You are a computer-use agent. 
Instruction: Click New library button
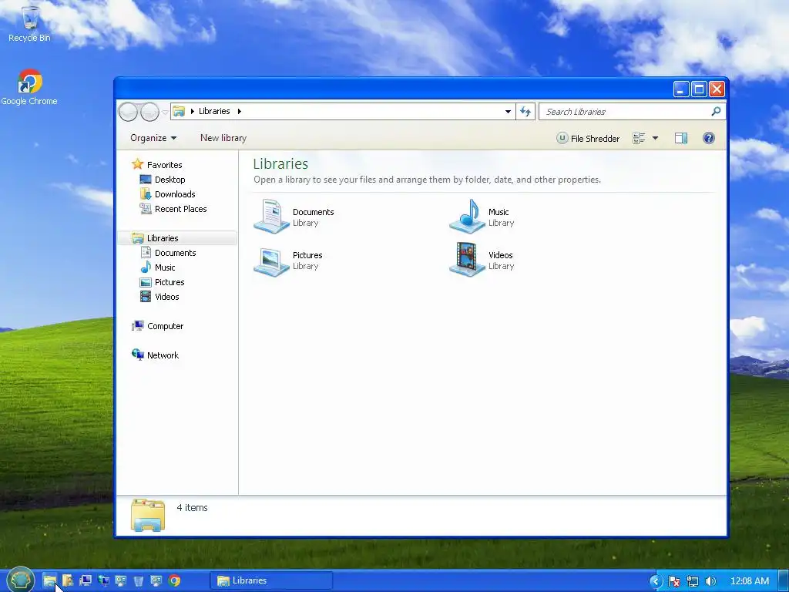223,138
